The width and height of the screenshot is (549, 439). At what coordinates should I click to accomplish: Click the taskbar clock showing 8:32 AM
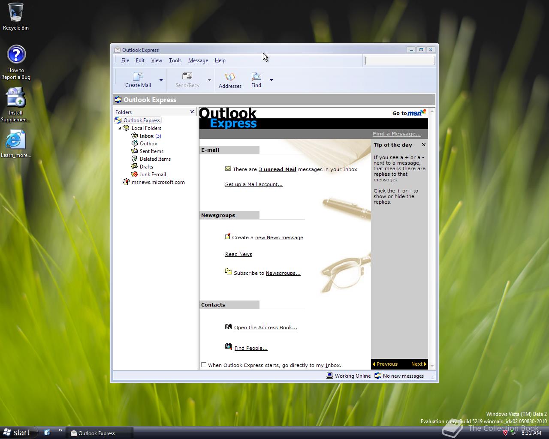531,433
